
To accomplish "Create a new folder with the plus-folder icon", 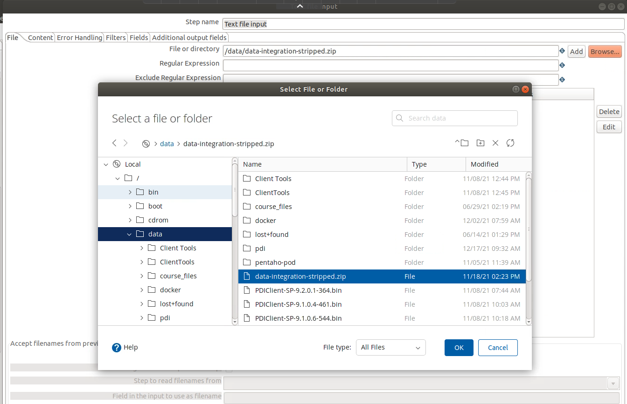I will point(480,143).
